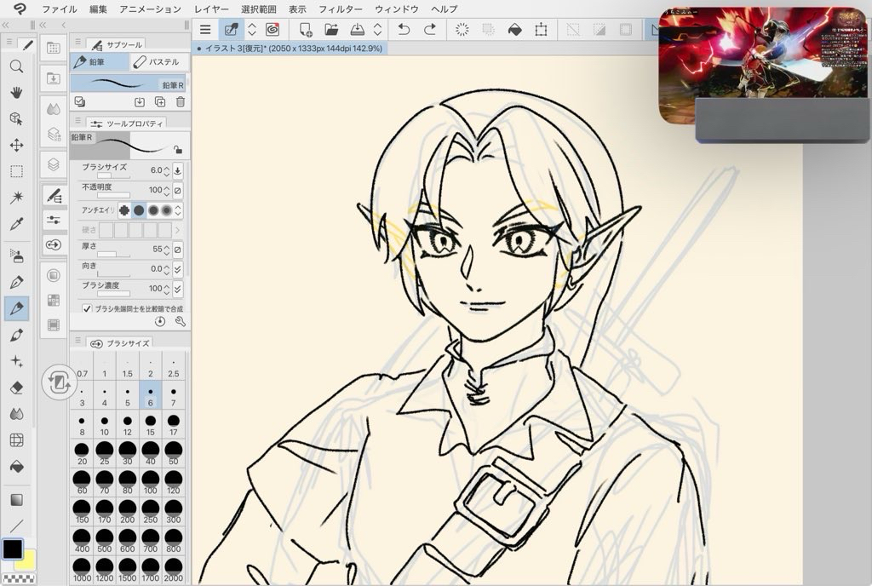This screenshot has height=586, width=872.
Task: Expand the 硬さ hardness options arrow
Action: (x=177, y=230)
